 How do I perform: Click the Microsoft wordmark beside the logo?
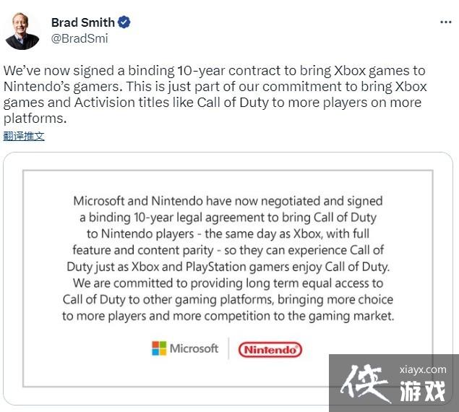[194, 348]
